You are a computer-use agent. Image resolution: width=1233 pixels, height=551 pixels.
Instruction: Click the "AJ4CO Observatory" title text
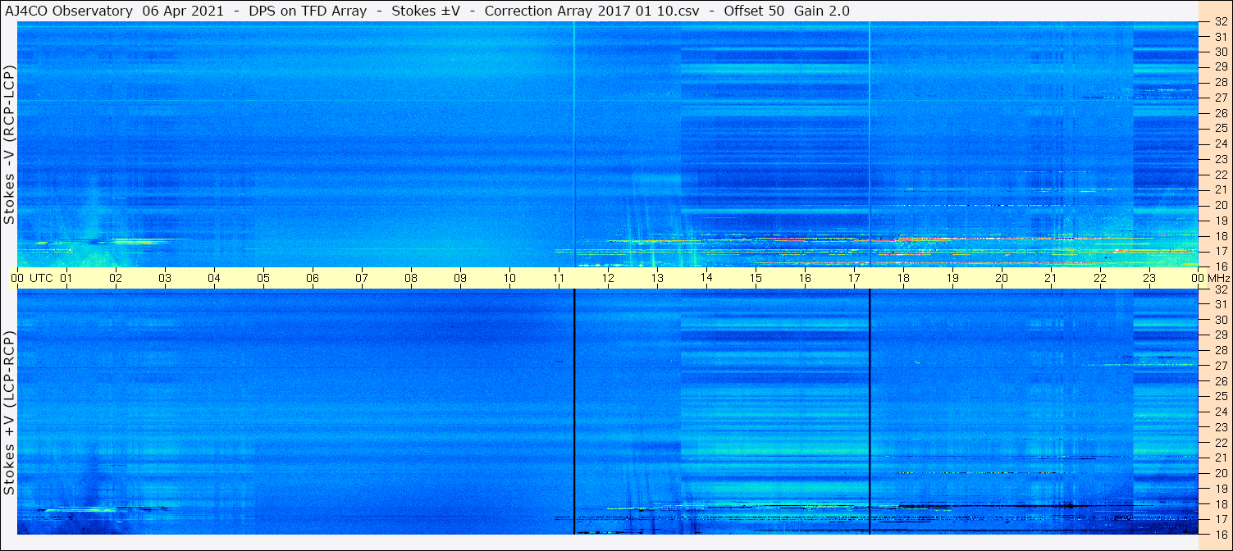coord(69,11)
